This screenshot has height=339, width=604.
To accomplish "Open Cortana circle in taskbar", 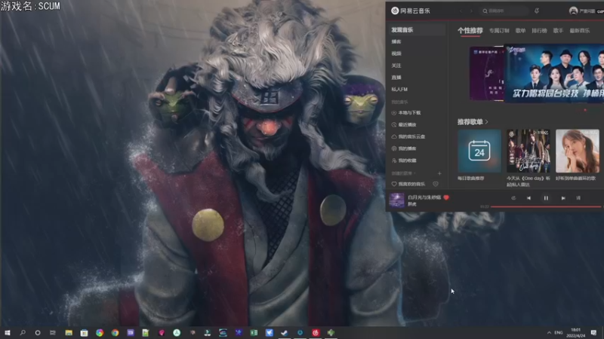I will [x=37, y=332].
